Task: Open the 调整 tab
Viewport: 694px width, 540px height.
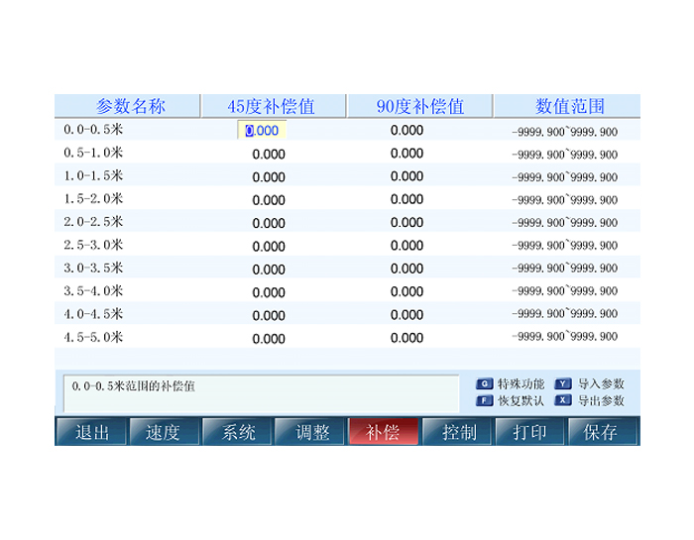Action: (x=309, y=432)
